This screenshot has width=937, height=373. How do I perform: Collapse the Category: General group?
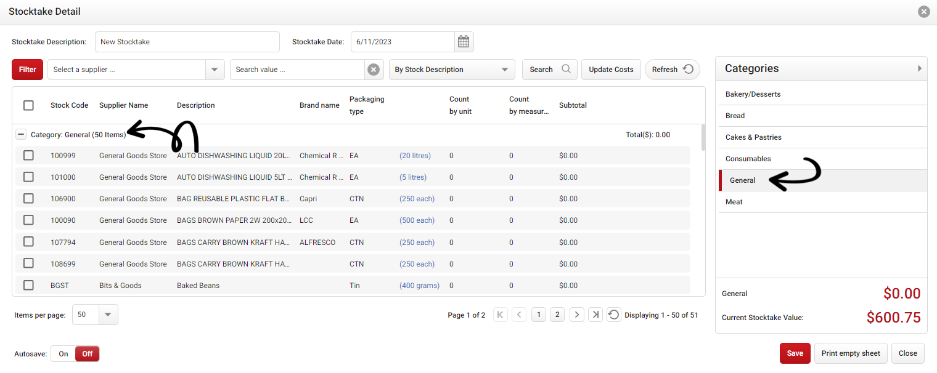21,134
